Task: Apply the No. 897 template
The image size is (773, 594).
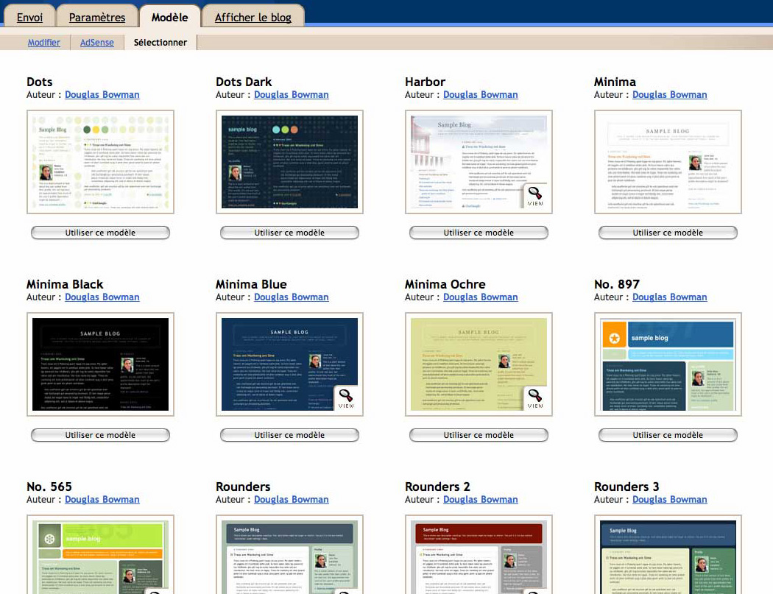Action: [668, 435]
